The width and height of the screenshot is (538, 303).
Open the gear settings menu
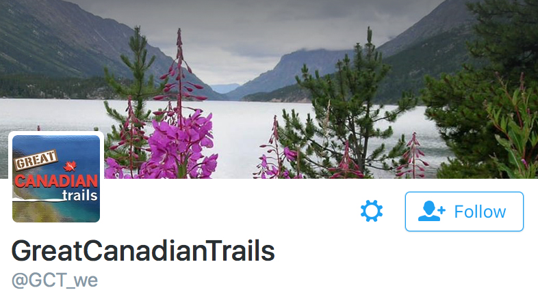[372, 212]
